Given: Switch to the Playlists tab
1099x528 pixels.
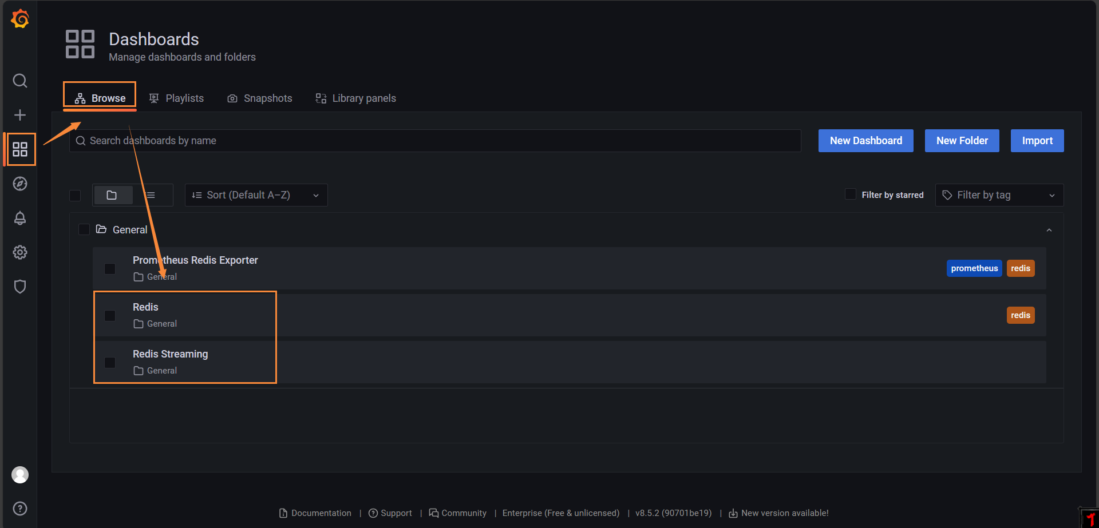Looking at the screenshot, I should [x=176, y=98].
